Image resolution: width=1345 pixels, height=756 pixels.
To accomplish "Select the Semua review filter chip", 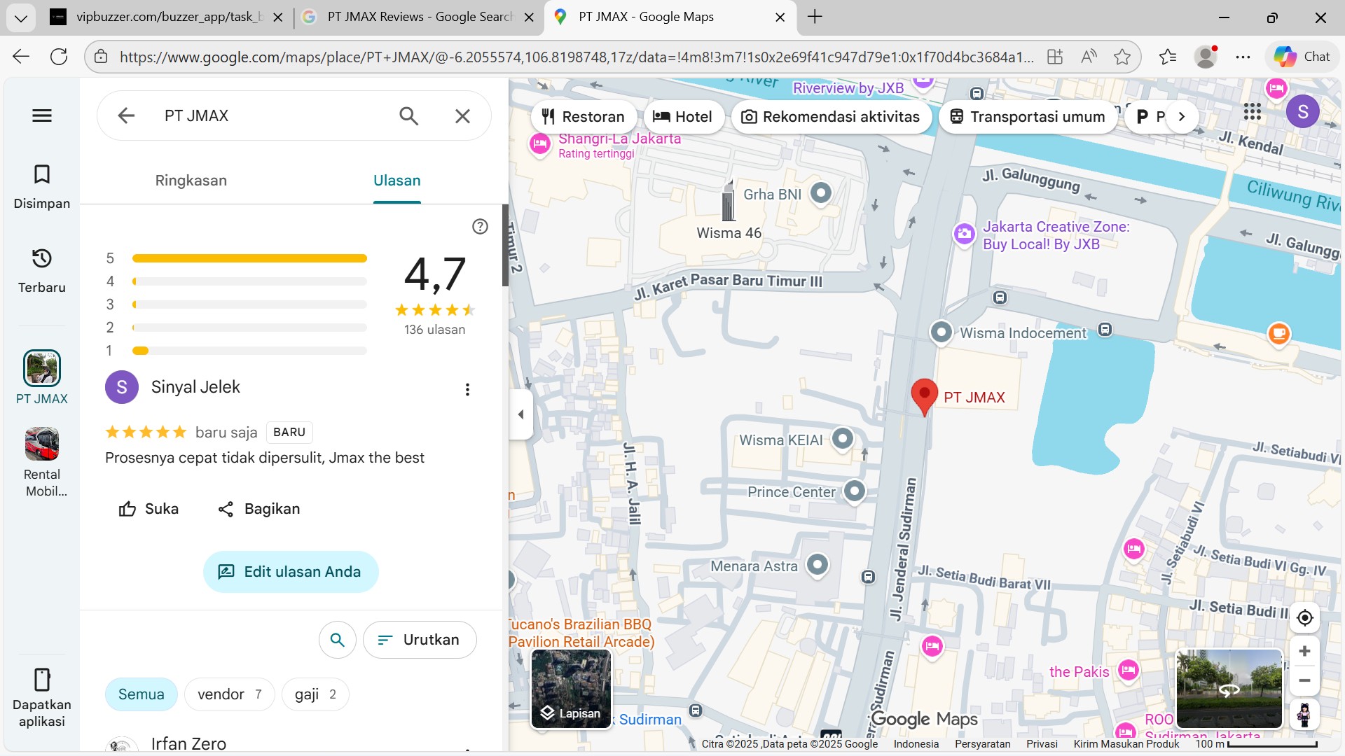I will (x=141, y=694).
